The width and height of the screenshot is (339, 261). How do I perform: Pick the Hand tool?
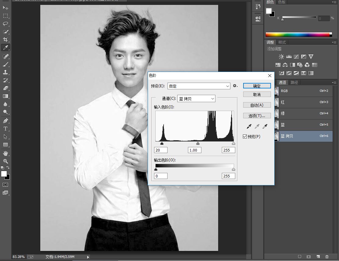pos(5,153)
